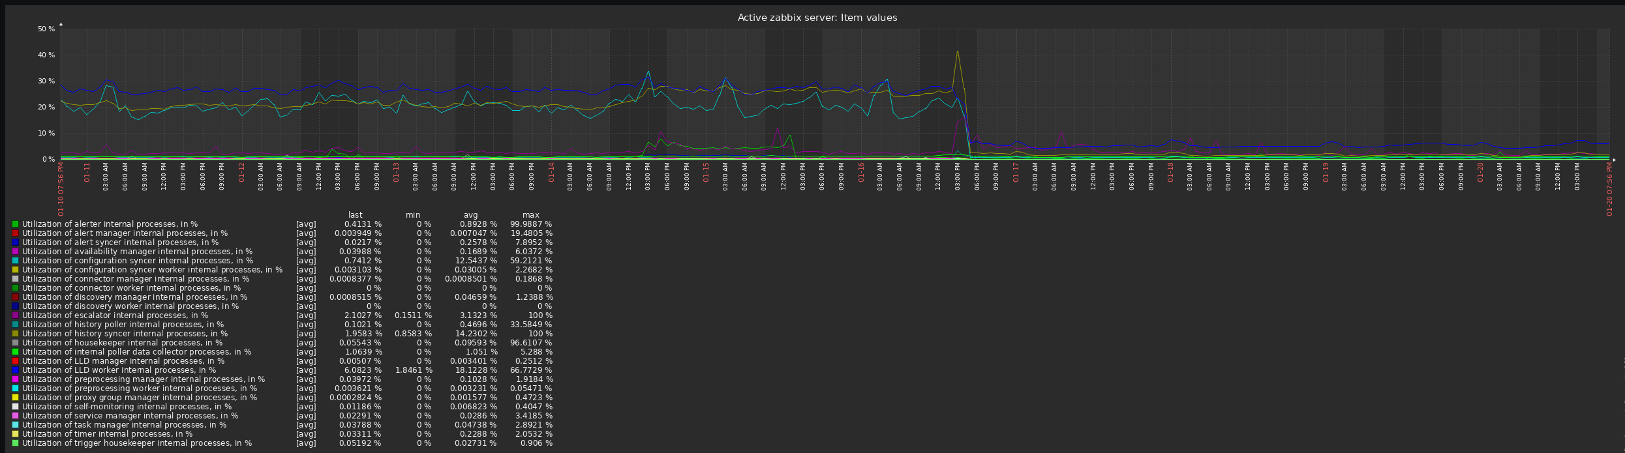The width and height of the screenshot is (1625, 453).
Task: Click the escalator purple legend swatch
Action: pyautogui.click(x=15, y=315)
